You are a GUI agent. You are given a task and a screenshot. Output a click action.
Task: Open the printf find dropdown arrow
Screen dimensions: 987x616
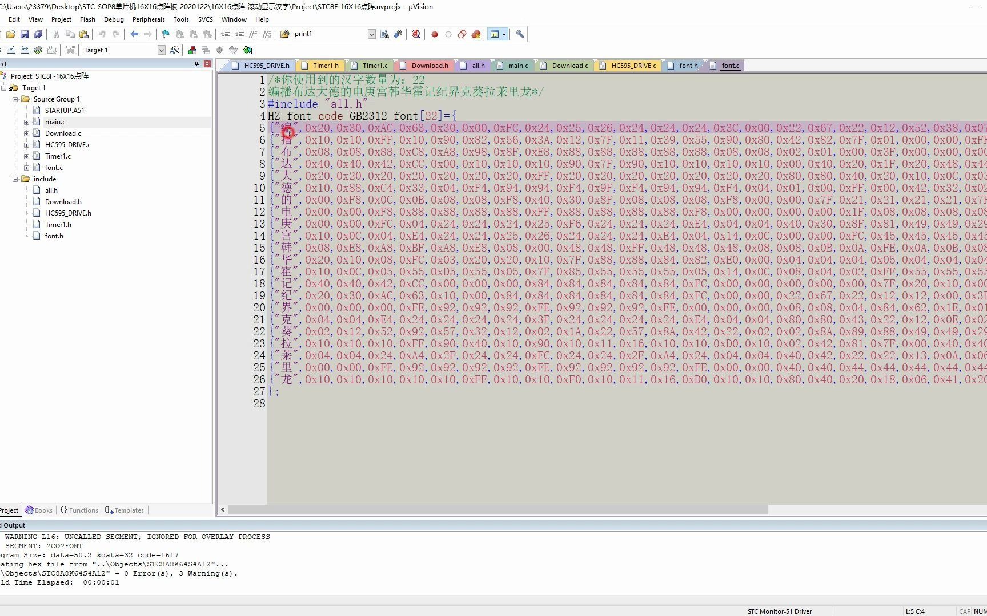(372, 34)
